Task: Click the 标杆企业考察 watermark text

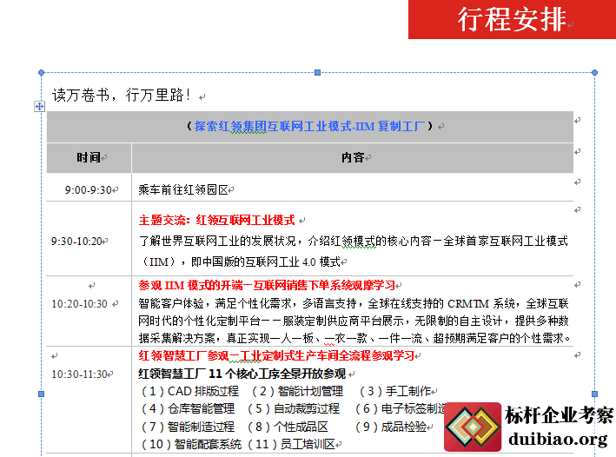Action: [x=559, y=415]
